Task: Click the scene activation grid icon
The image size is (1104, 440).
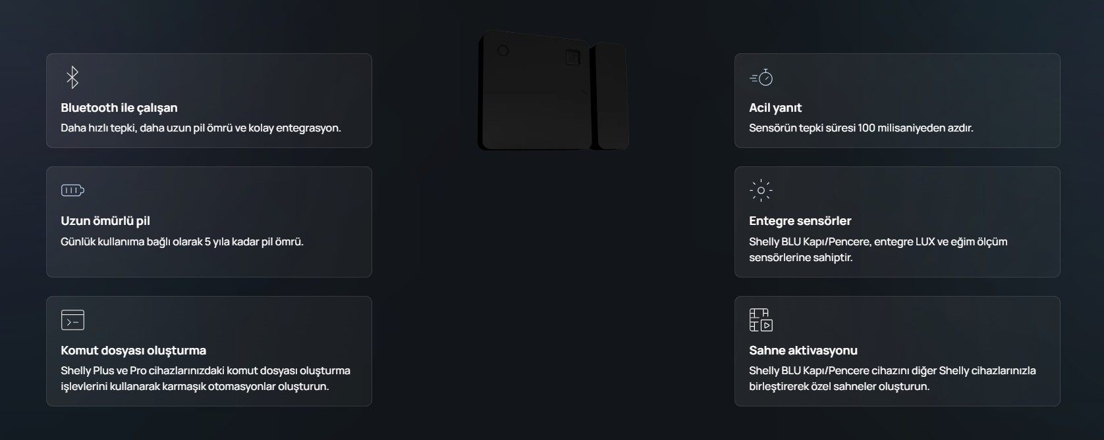Action: tap(761, 320)
